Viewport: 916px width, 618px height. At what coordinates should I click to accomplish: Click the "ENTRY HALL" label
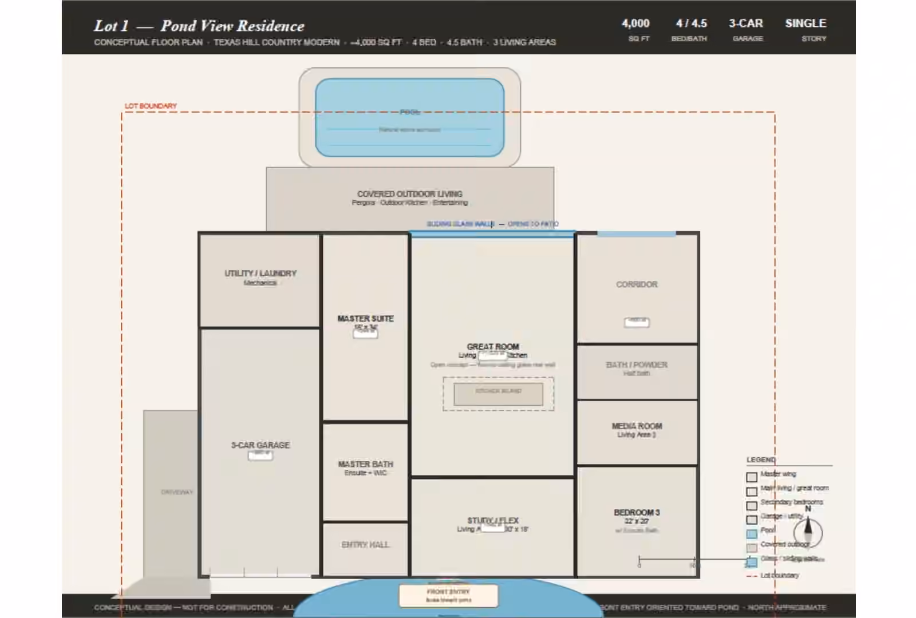click(365, 545)
